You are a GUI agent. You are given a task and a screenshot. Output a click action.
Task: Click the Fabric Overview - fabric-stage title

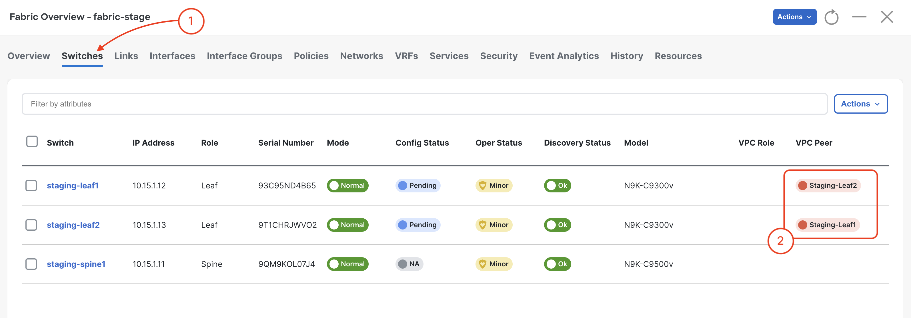click(80, 17)
